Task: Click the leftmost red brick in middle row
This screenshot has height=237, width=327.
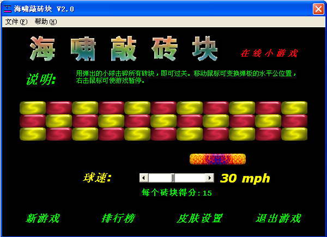Action: pos(33,121)
